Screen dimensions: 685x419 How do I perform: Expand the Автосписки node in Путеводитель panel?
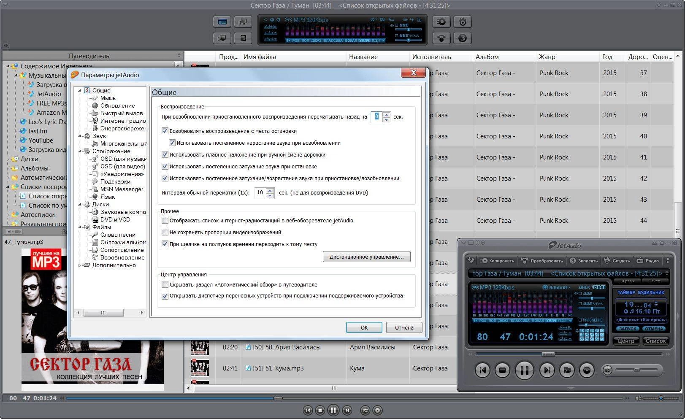[x=8, y=215]
